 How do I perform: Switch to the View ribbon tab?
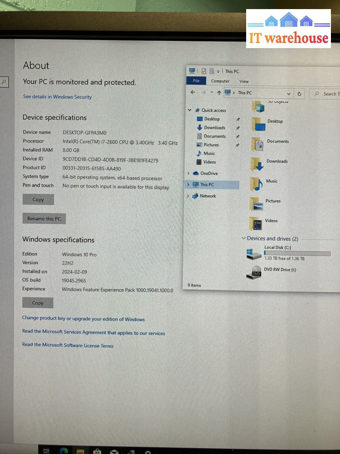244,81
